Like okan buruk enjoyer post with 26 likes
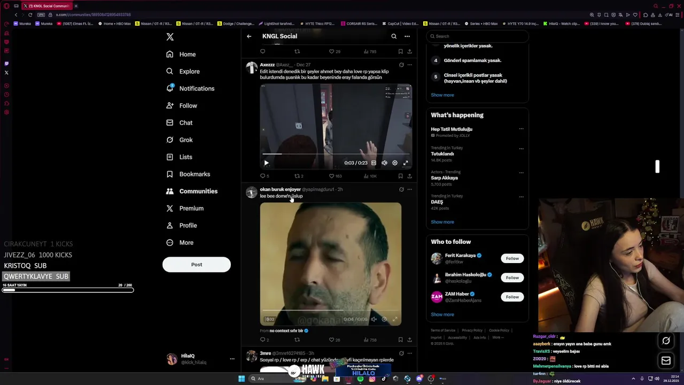Image resolution: width=684 pixels, height=385 pixels. pos(335,340)
